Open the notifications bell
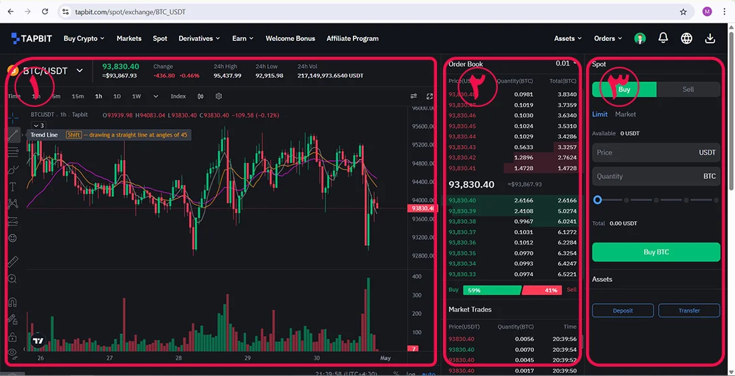The width and height of the screenshot is (735, 376). click(663, 38)
